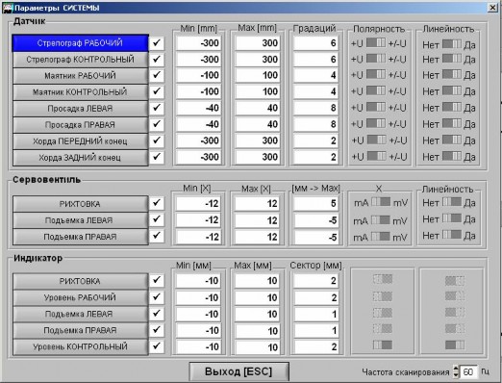The width and height of the screenshot is (502, 383).
Task: Click Max field of Маятник РАБОЧИЙ row
Action: coord(257,75)
